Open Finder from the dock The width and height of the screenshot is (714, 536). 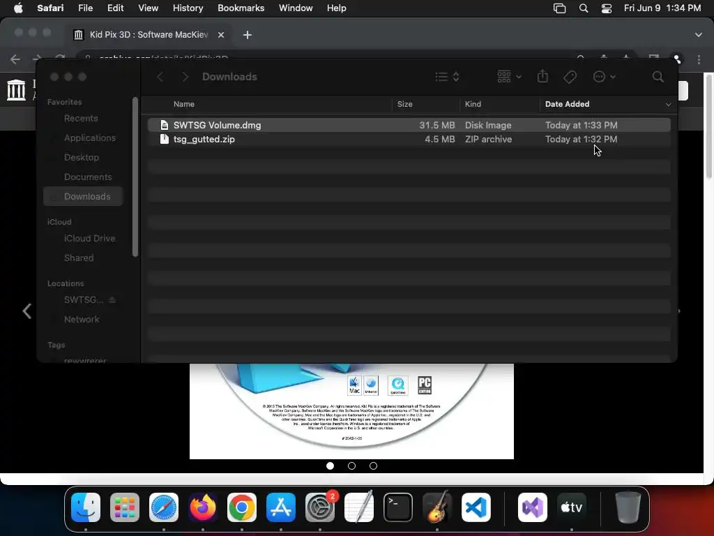pos(86,507)
